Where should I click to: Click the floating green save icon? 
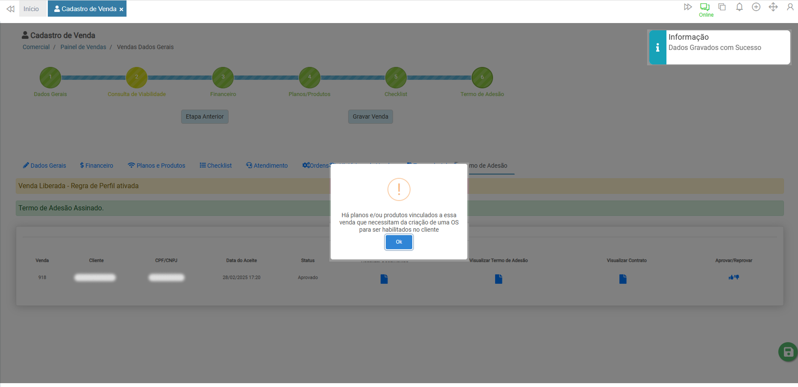click(788, 352)
